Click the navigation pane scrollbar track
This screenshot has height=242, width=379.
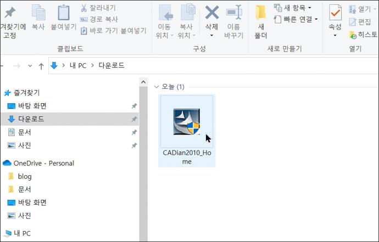143,164
